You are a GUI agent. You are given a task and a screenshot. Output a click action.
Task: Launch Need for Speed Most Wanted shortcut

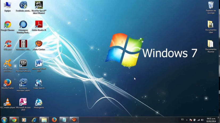pyautogui.click(x=39, y=5)
